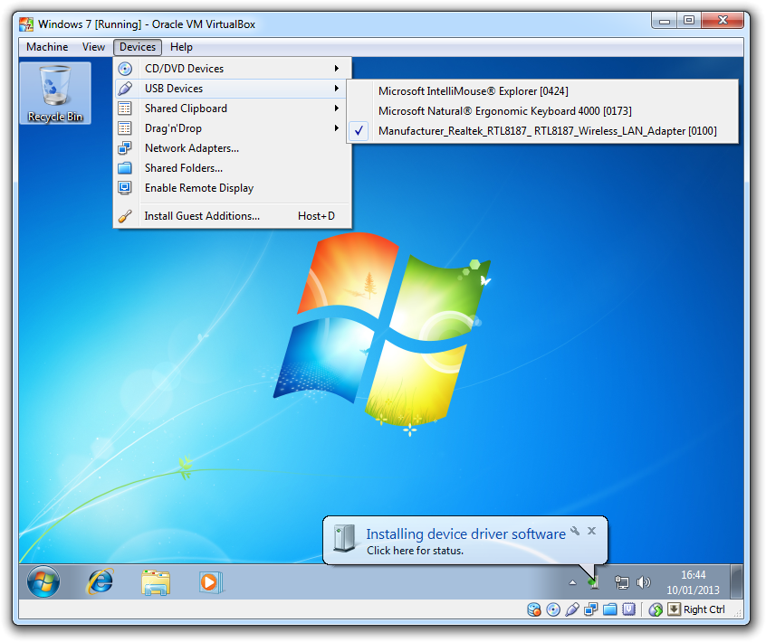Image resolution: width=766 pixels, height=642 pixels.
Task: Click the shared folders status bar icon
Action: [x=610, y=609]
